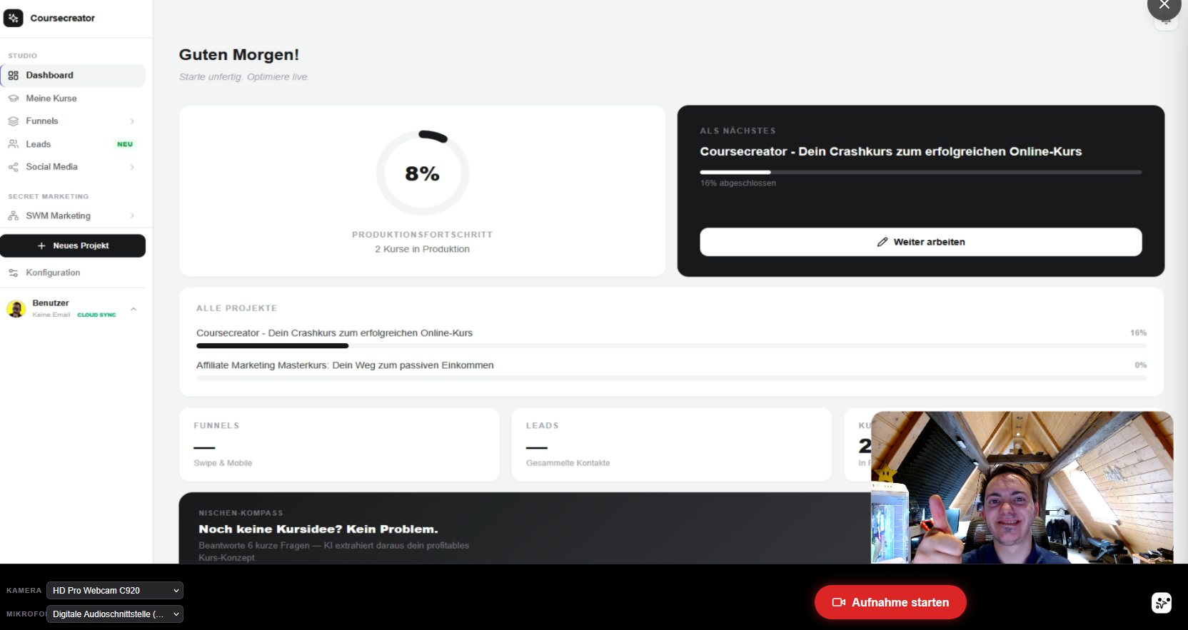Click the Funnels layers icon
Viewport: 1188px width, 630px height.
click(x=13, y=121)
